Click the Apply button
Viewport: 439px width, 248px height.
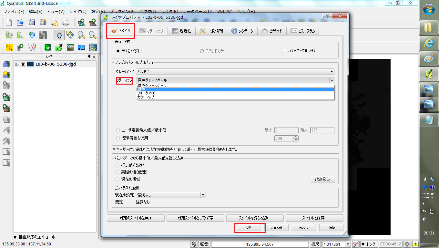tap(304, 227)
